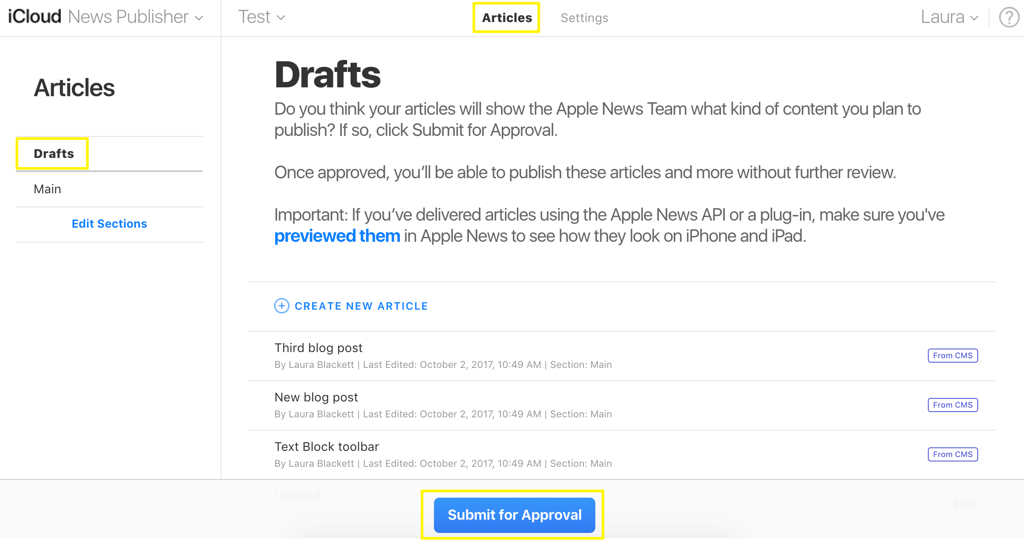Click the iCloud logo text
The width and height of the screenshot is (1024, 540).
click(35, 17)
